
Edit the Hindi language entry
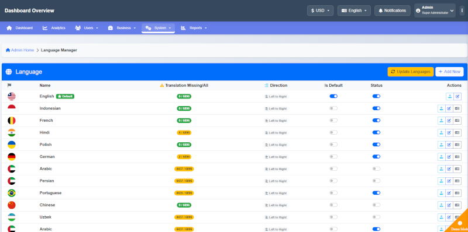[449, 133]
